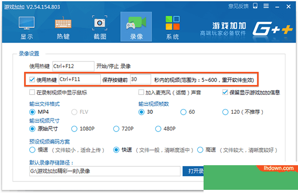
Task: Enable 加入麦克风(话筒)声音 checkbox
Action: pyautogui.click(x=141, y=92)
